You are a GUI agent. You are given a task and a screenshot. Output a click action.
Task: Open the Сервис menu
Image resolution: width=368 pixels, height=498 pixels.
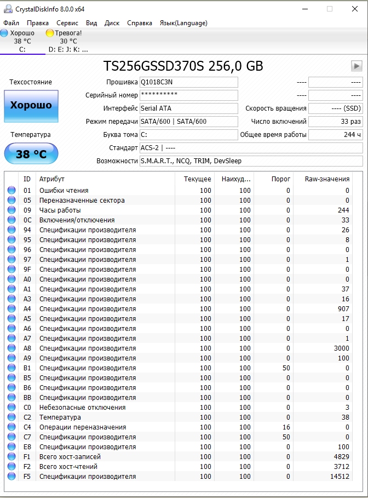[x=67, y=23]
